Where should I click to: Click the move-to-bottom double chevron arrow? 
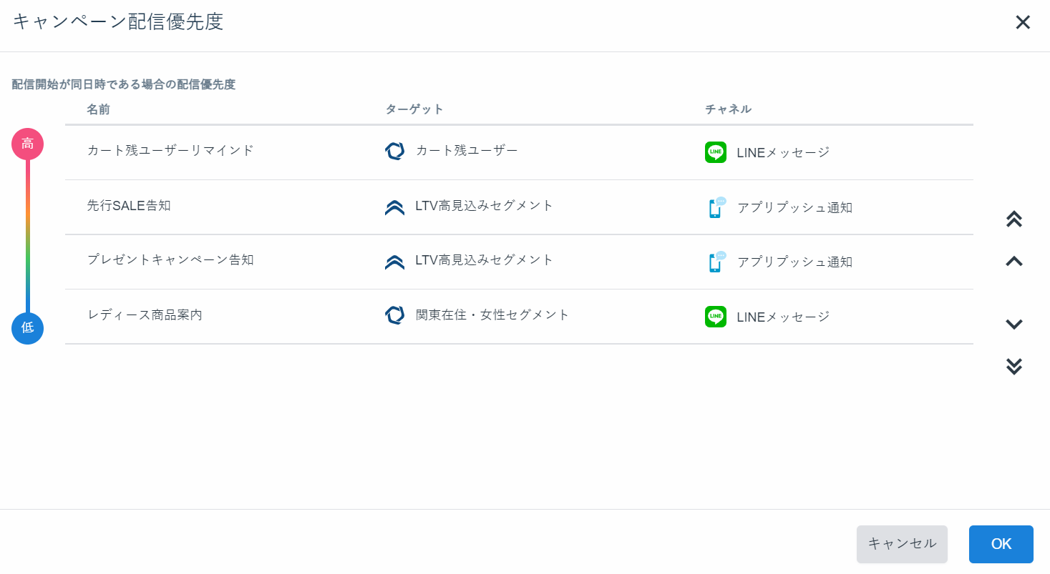point(1013,366)
